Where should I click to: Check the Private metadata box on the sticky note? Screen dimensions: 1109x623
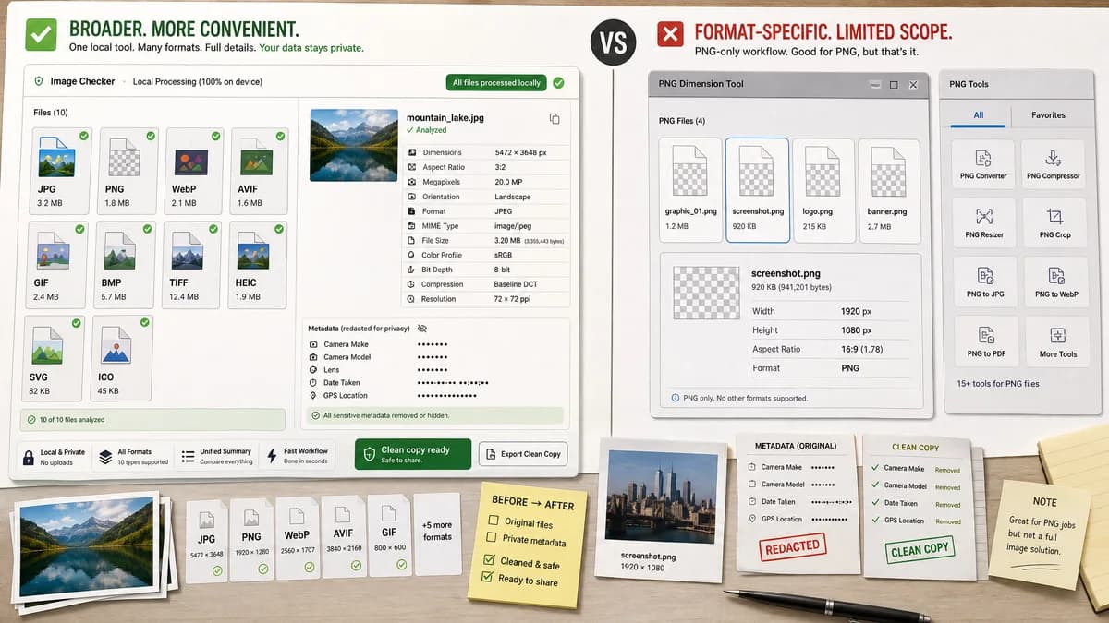pos(492,539)
